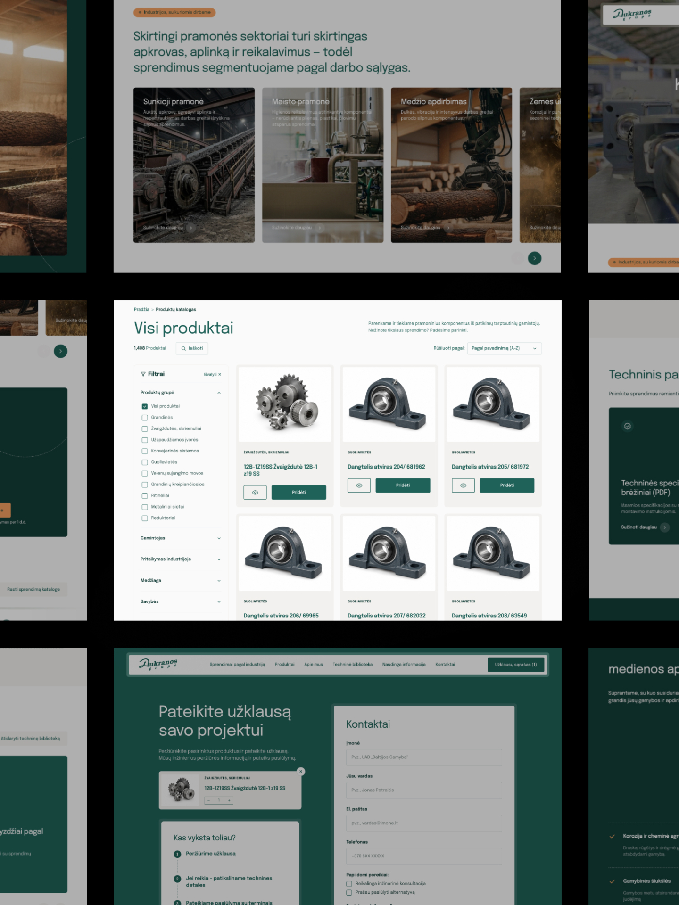Open the Produktai menu item
This screenshot has height=905, width=679.
285,665
